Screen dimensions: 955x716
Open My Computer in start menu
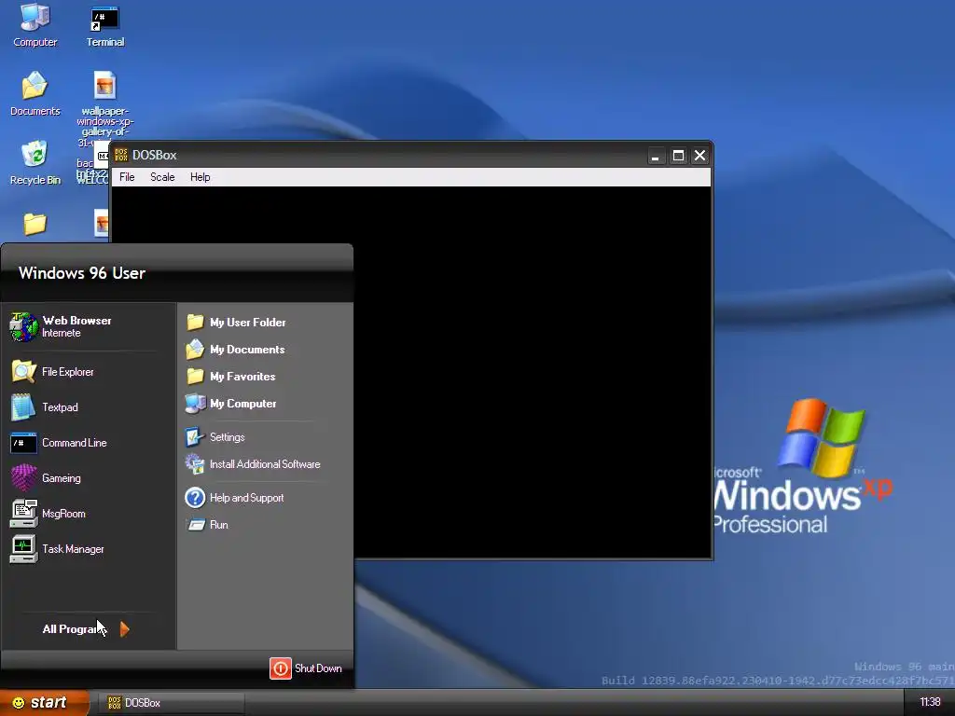(x=231, y=403)
